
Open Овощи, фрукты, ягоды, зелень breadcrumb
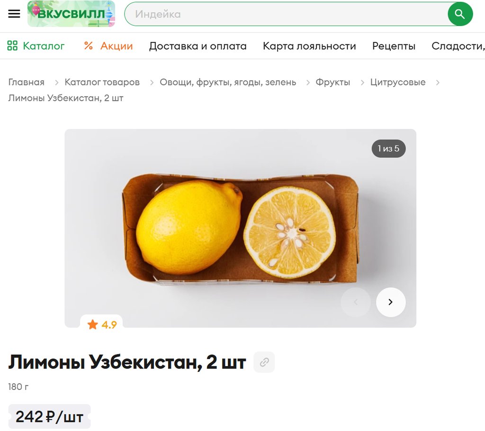(x=228, y=82)
